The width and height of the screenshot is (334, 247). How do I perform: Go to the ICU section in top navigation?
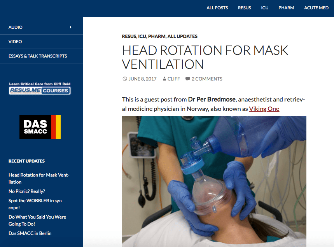coord(265,8)
